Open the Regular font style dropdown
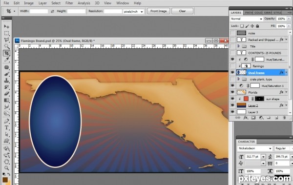This screenshot has height=185, width=293. click(x=283, y=148)
